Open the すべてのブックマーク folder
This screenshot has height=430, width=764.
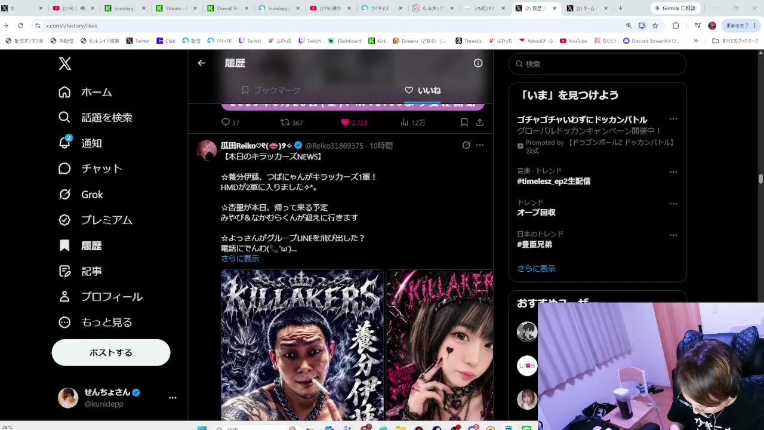734,41
